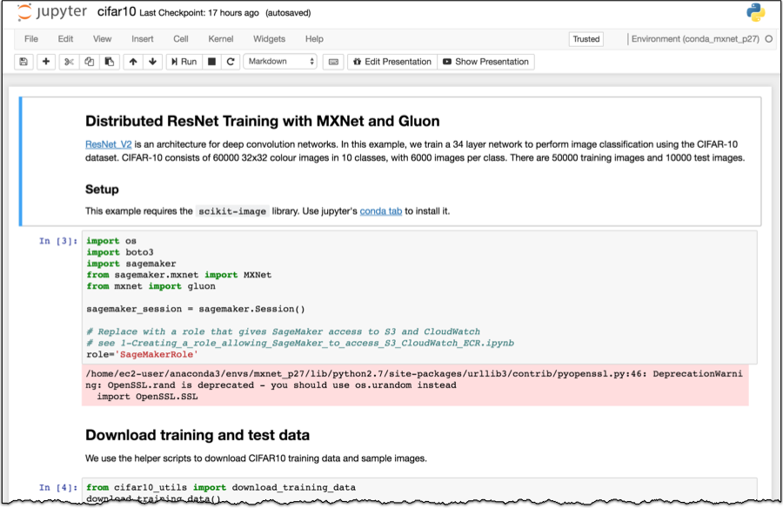Click the Jupyter logo
Screen dimensions: 783x508
(52, 12)
